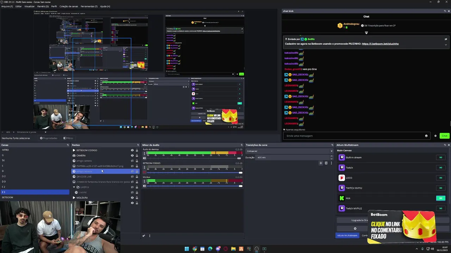Mute Áudio do desktop speaker icon

click(x=144, y=158)
